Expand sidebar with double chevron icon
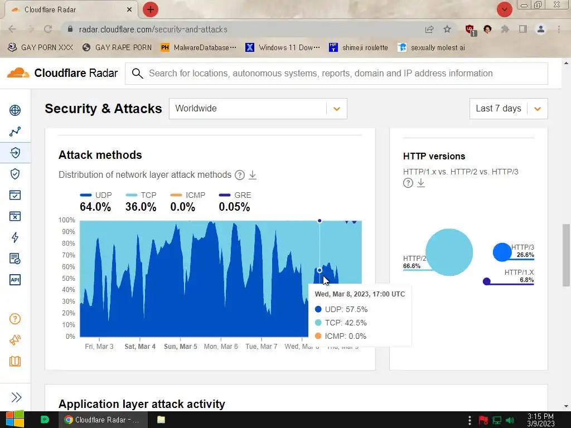571x428 pixels. (x=16, y=397)
